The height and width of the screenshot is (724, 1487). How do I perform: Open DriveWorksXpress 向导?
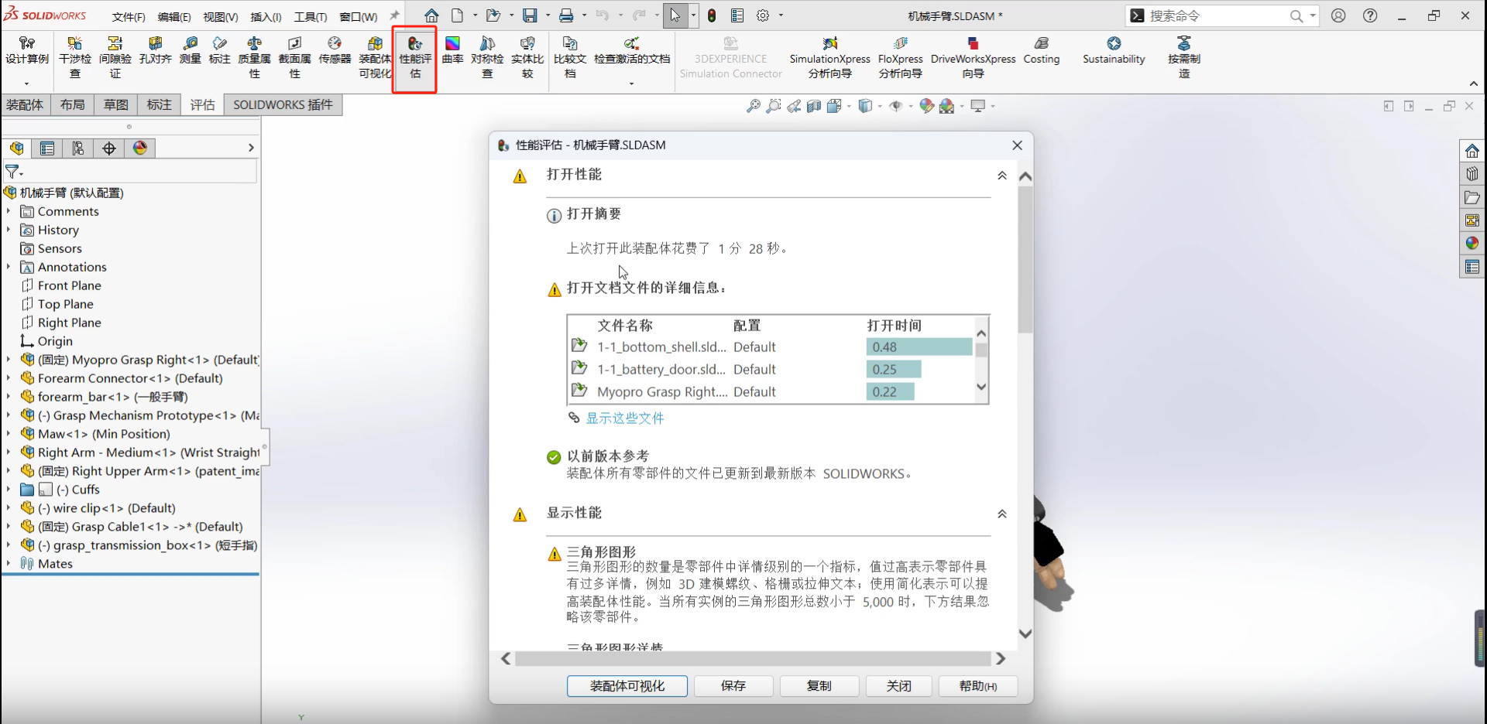973,57
